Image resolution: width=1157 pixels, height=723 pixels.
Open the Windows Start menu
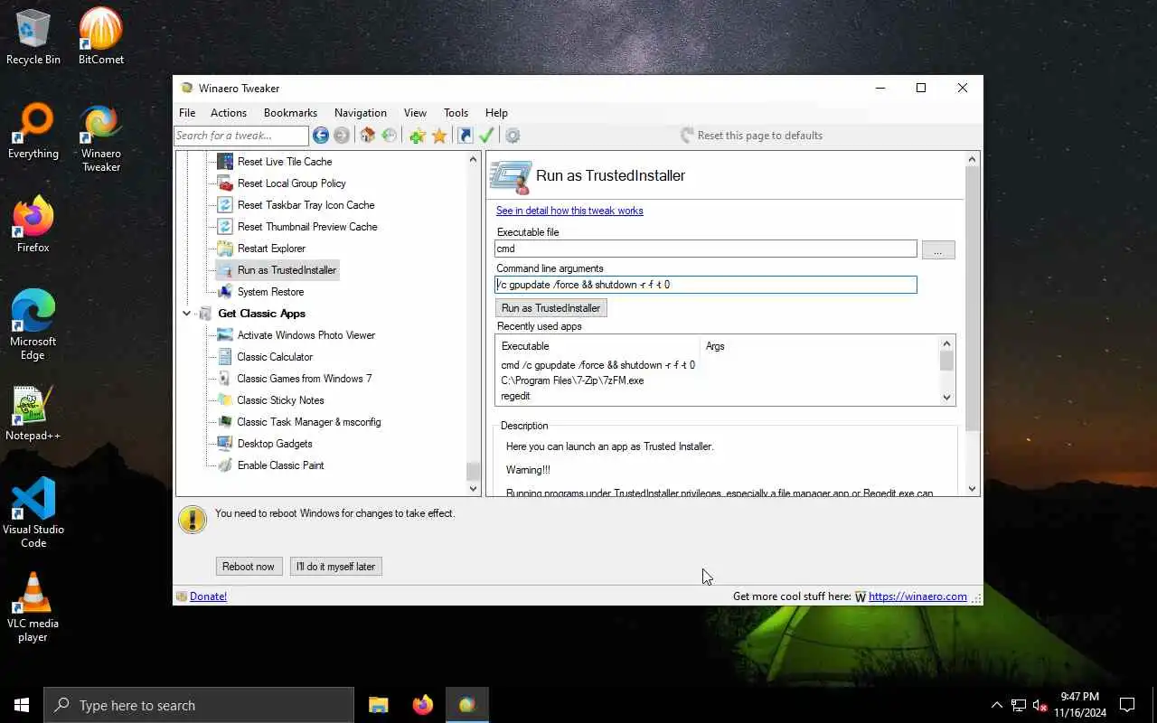pos(22,705)
